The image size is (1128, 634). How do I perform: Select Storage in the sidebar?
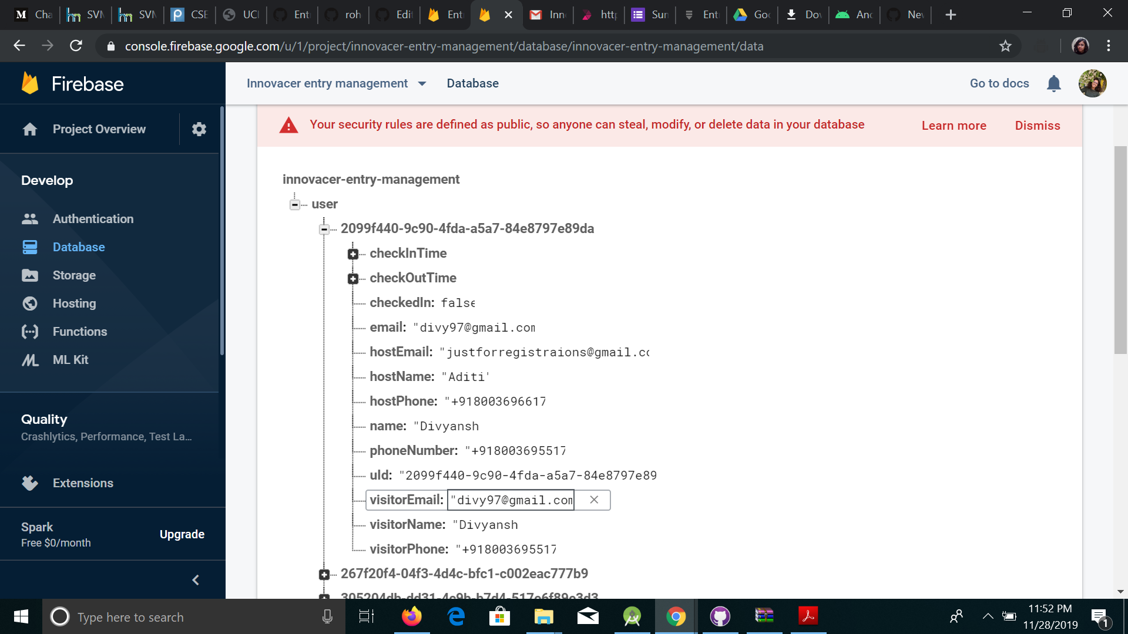pyautogui.click(x=74, y=275)
